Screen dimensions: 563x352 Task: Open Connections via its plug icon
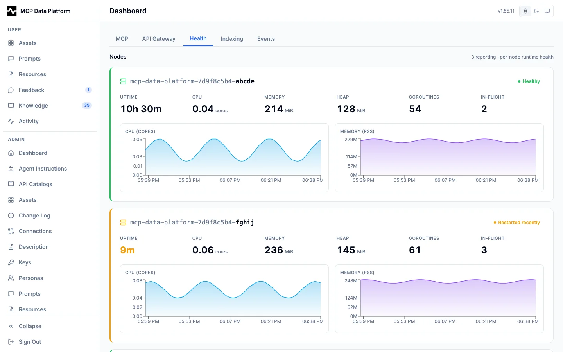(11, 231)
